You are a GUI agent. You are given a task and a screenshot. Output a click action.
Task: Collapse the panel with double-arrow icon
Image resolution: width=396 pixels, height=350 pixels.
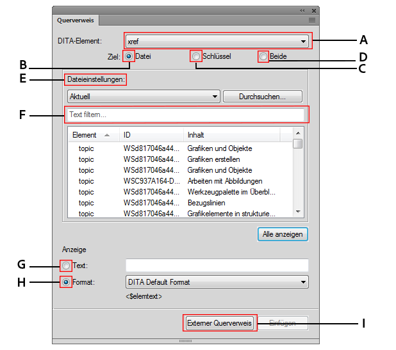click(x=302, y=11)
